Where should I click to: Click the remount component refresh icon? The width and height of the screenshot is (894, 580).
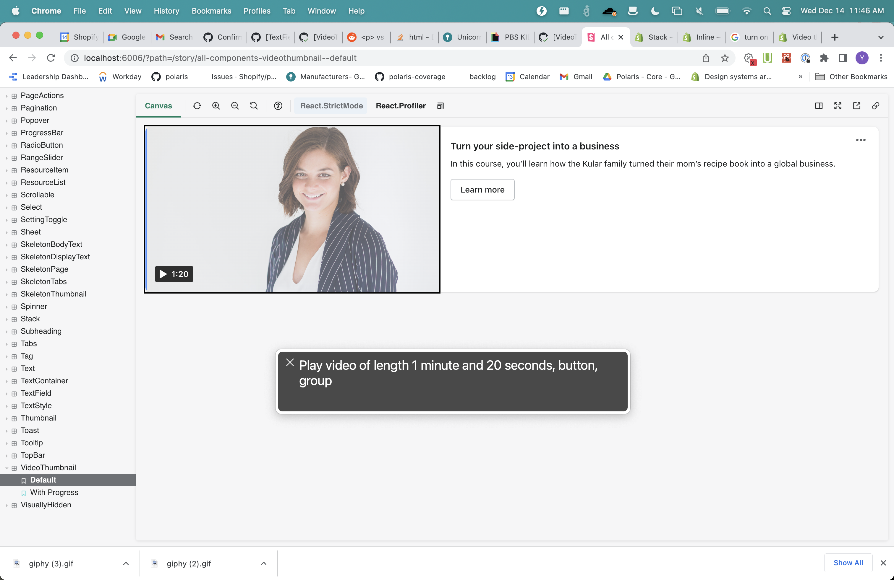coord(197,106)
